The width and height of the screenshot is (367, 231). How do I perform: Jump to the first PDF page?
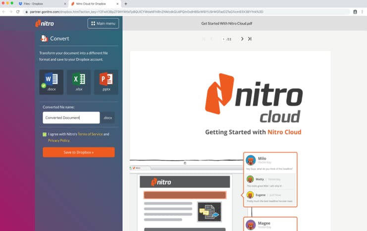(x=204, y=39)
